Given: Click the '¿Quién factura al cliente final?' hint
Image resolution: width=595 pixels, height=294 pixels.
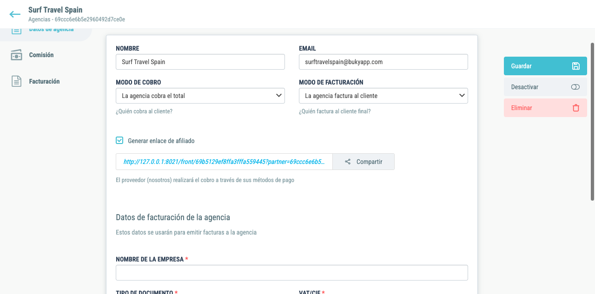Looking at the screenshot, I should [x=335, y=111].
